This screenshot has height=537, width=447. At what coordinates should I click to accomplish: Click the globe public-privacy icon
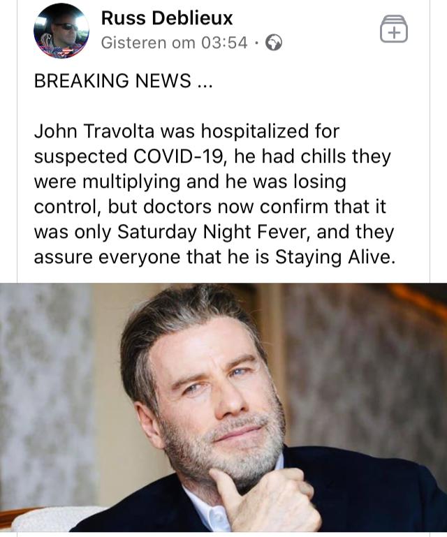(x=274, y=43)
